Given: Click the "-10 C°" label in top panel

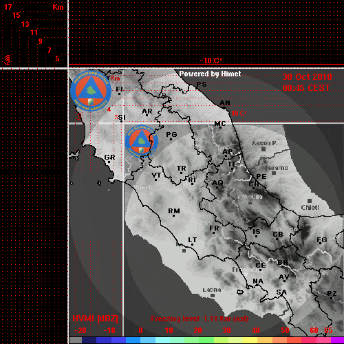Looking at the screenshot, I should click(211, 61).
